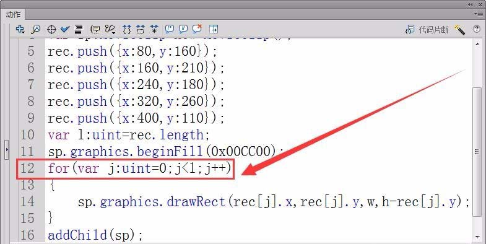Click opening brace on line 13
The height and width of the screenshot is (244, 486).
[52, 185]
